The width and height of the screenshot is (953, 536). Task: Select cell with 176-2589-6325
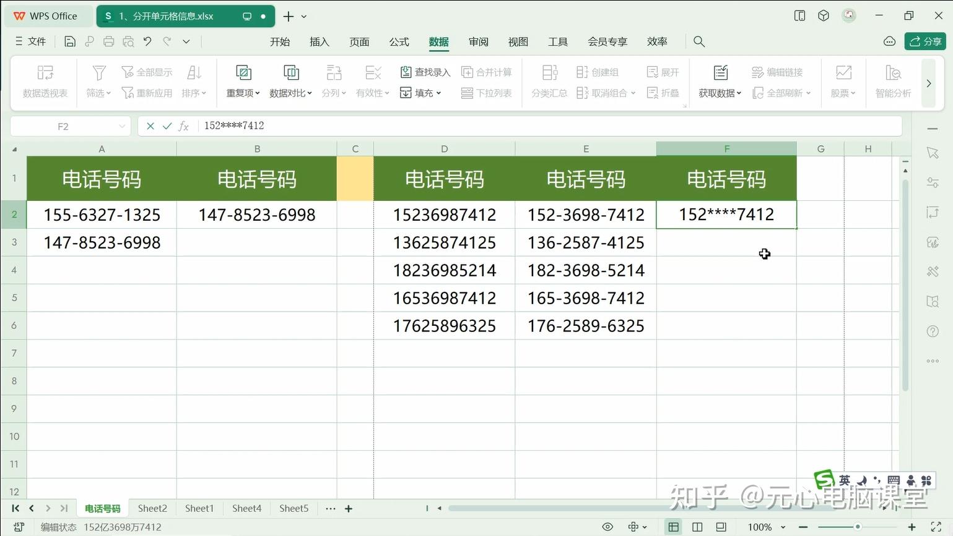(586, 326)
